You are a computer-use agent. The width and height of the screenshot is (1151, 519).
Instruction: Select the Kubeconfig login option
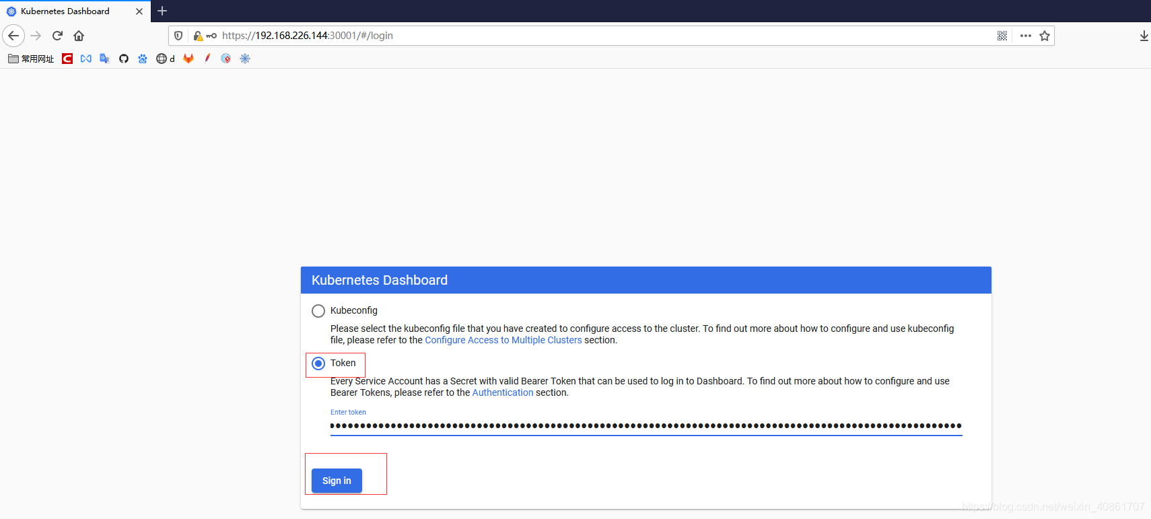pos(318,311)
